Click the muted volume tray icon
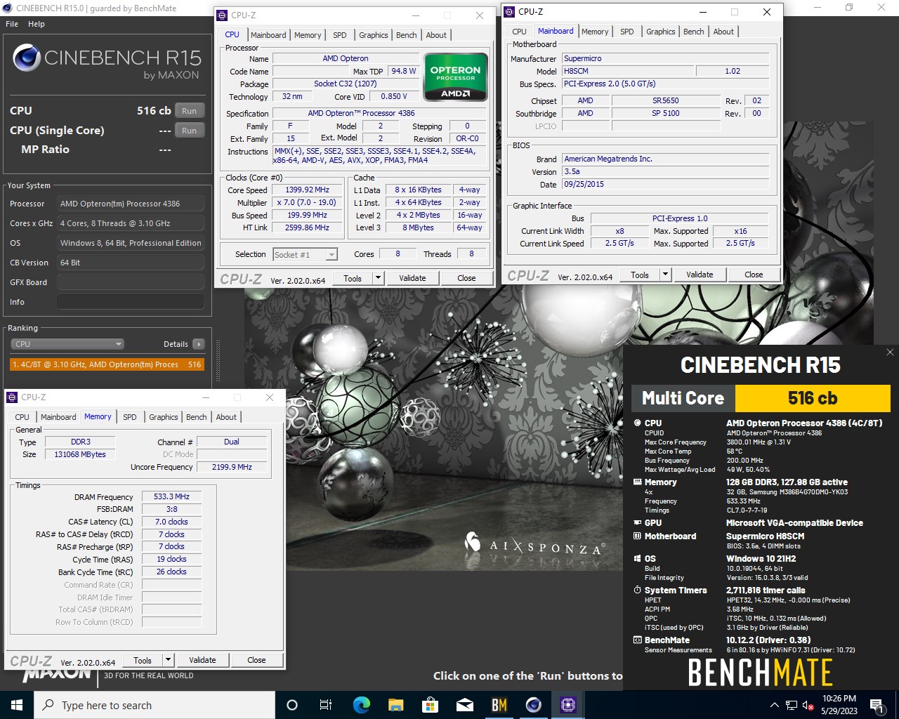The width and height of the screenshot is (899, 719). [x=808, y=705]
